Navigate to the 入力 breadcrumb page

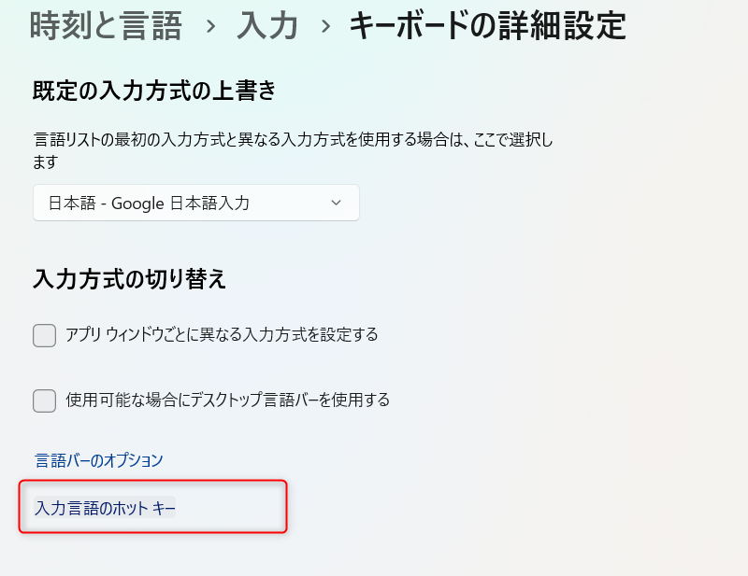(x=267, y=26)
